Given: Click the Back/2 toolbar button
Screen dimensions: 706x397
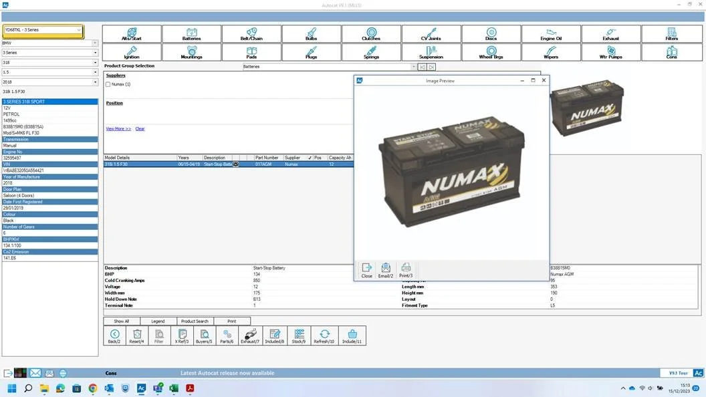Looking at the screenshot, I should [114, 336].
